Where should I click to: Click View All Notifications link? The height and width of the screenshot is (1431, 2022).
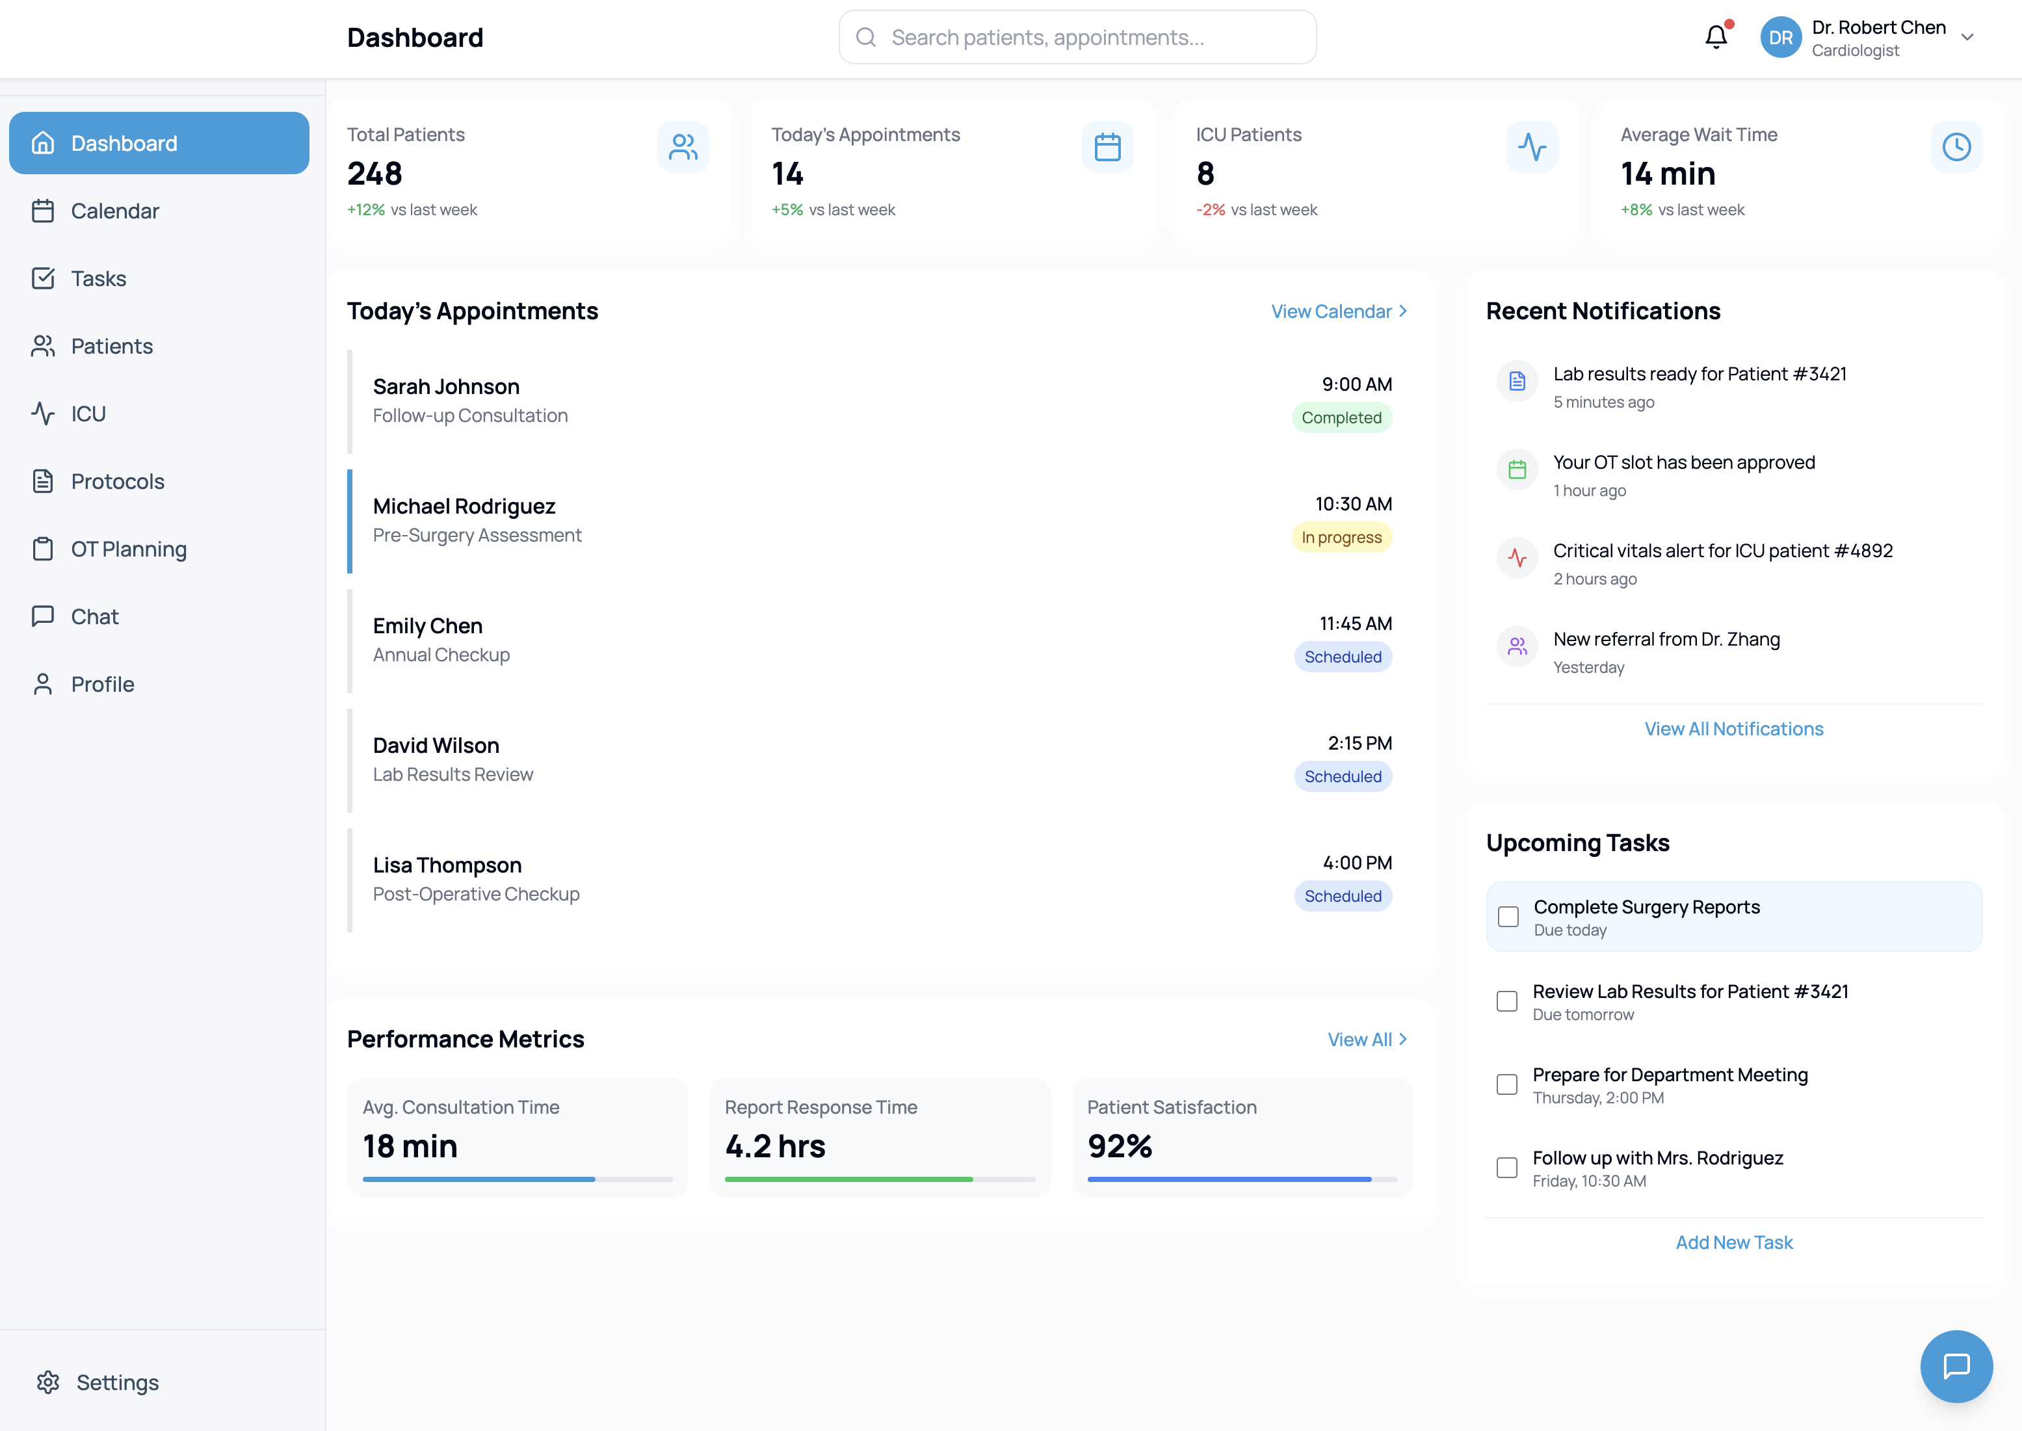pos(1733,729)
